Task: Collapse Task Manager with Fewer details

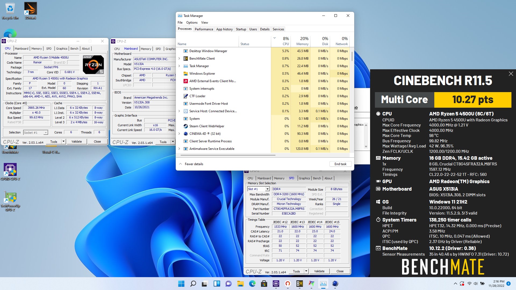Action: point(191,164)
